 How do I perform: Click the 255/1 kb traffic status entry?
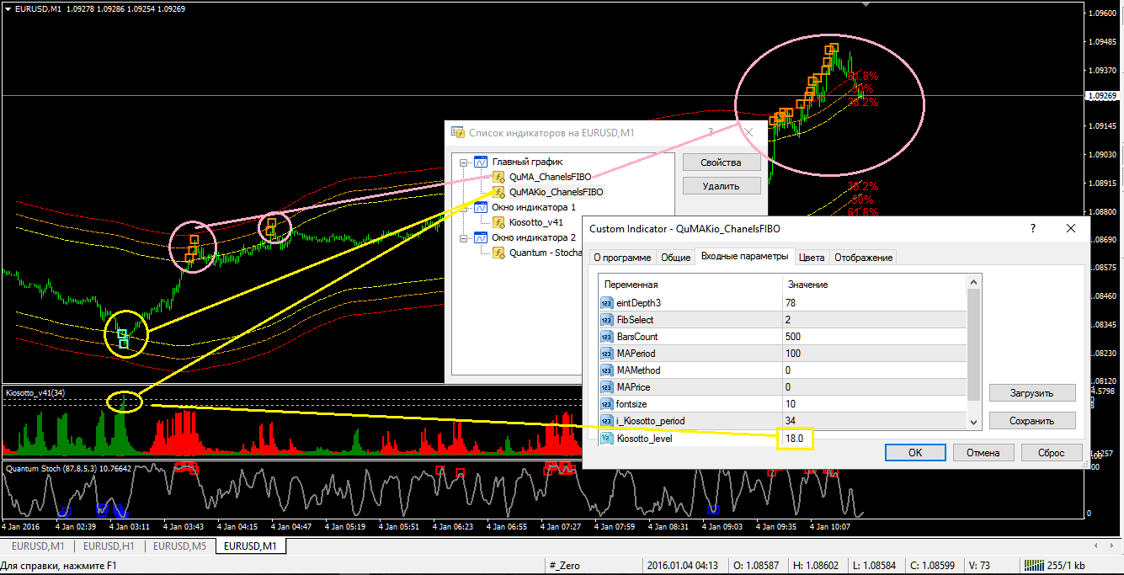coord(1064,566)
